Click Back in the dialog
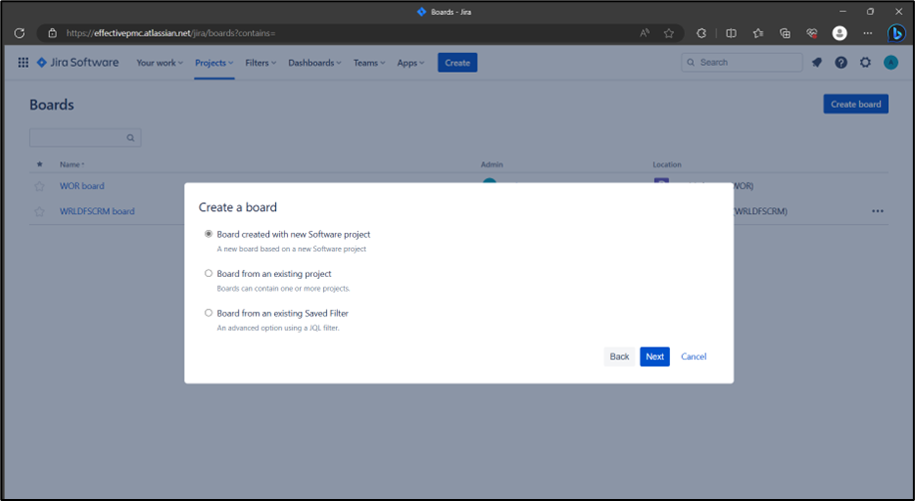915x501 pixels. 619,357
